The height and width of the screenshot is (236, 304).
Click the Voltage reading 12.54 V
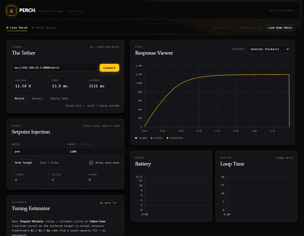23,86
